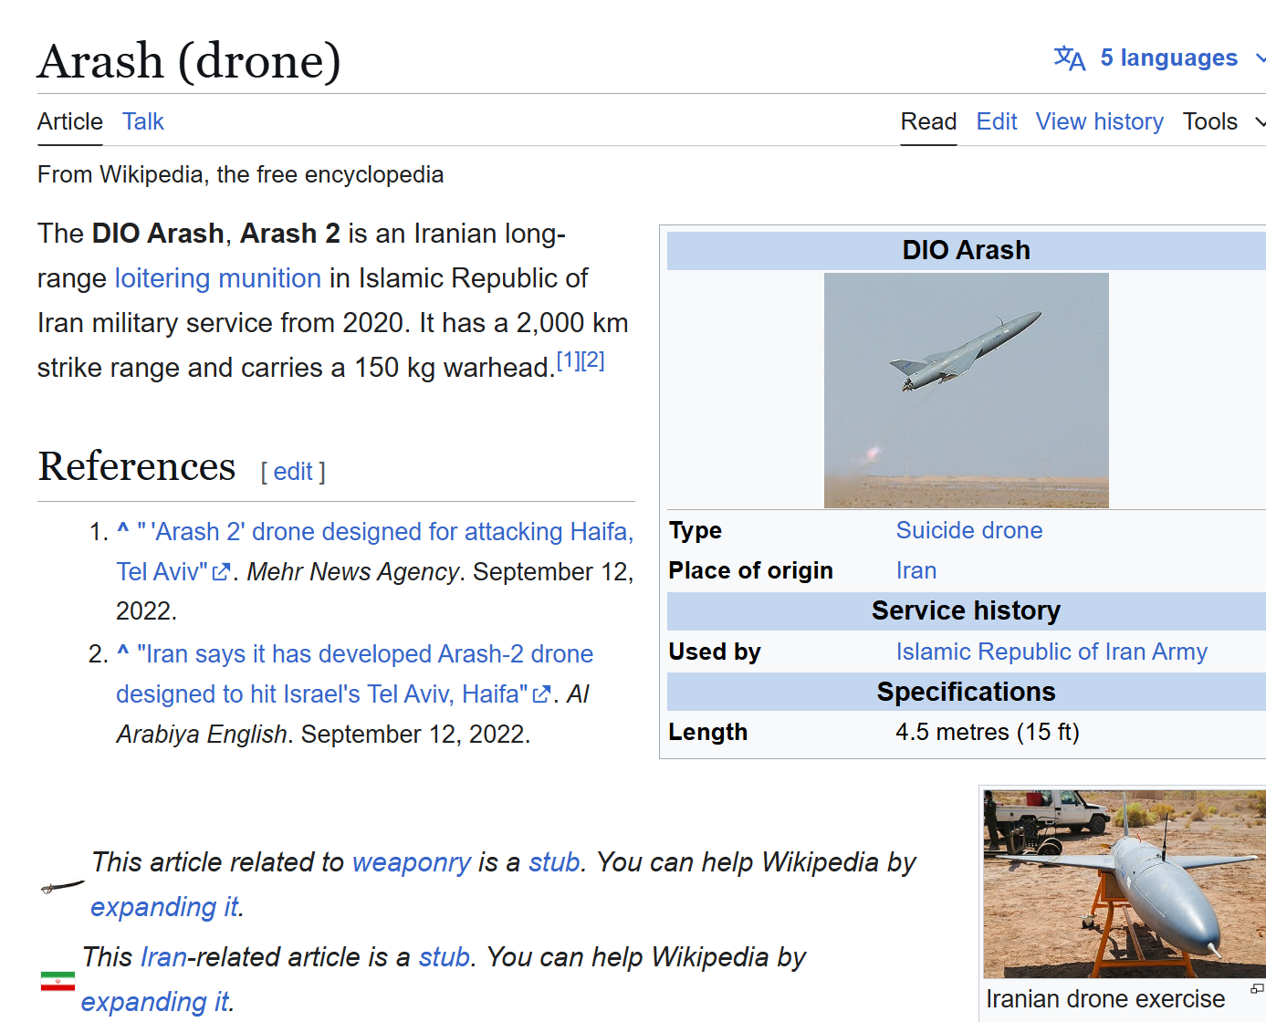Open the Talk tab
The width and height of the screenshot is (1266, 1022).
143,121
